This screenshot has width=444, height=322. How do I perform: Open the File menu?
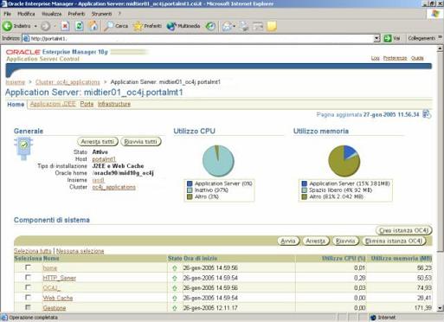tap(7, 14)
